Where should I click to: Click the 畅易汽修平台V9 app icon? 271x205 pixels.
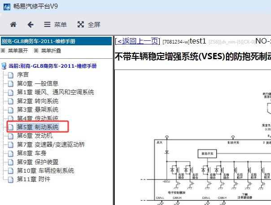[x=7, y=7]
